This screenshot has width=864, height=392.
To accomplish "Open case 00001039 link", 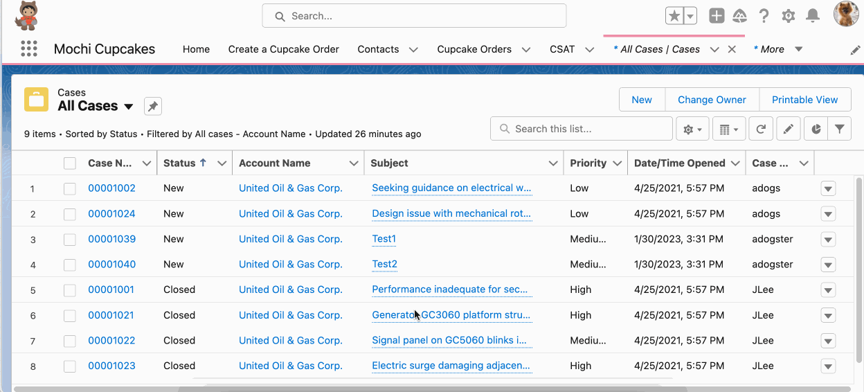I will [x=111, y=239].
